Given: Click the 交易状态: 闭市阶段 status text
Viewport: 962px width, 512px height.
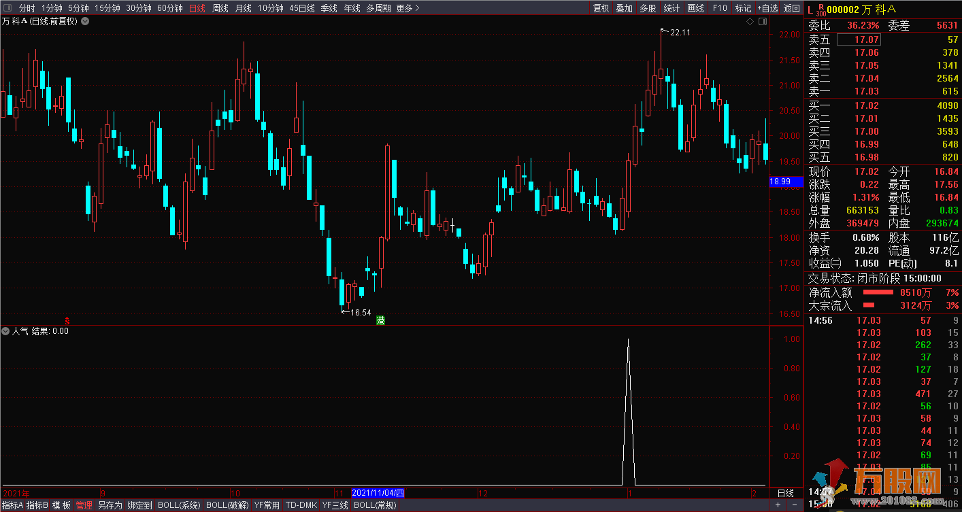Looking at the screenshot, I should (854, 278).
